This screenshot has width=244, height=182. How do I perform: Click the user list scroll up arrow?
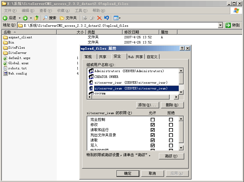pyautogui.click(x=181, y=71)
